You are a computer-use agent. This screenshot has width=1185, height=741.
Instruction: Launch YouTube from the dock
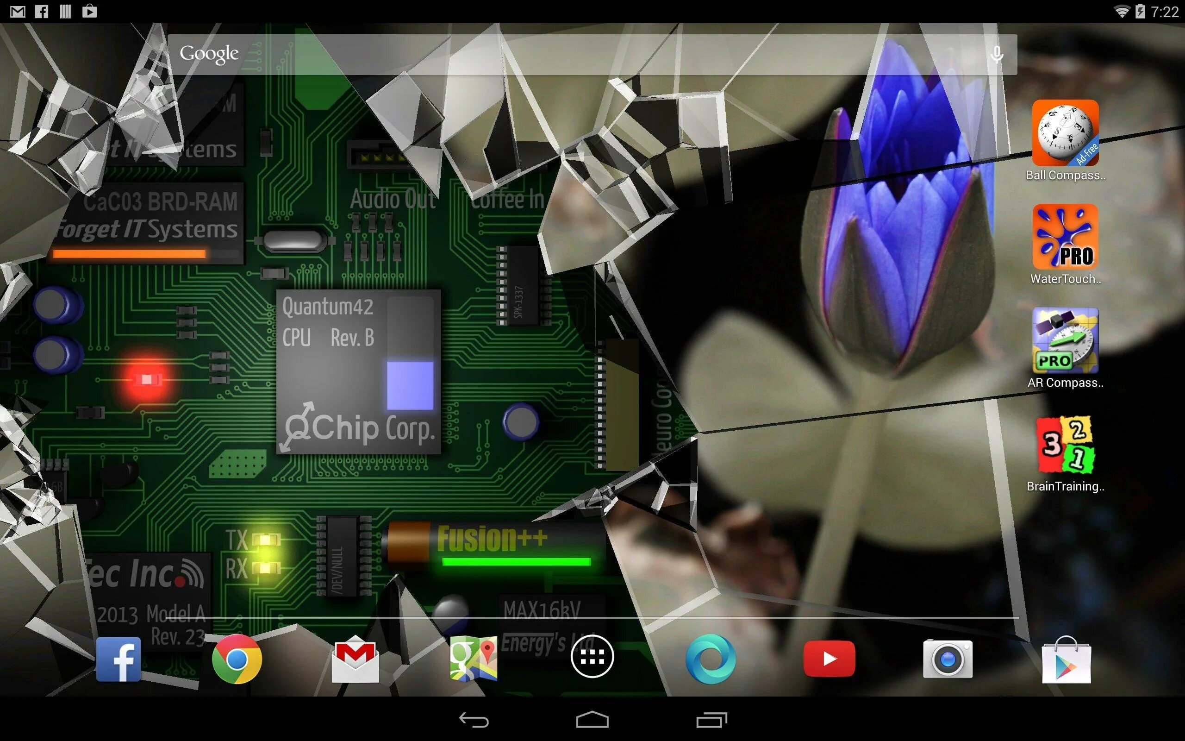(829, 659)
